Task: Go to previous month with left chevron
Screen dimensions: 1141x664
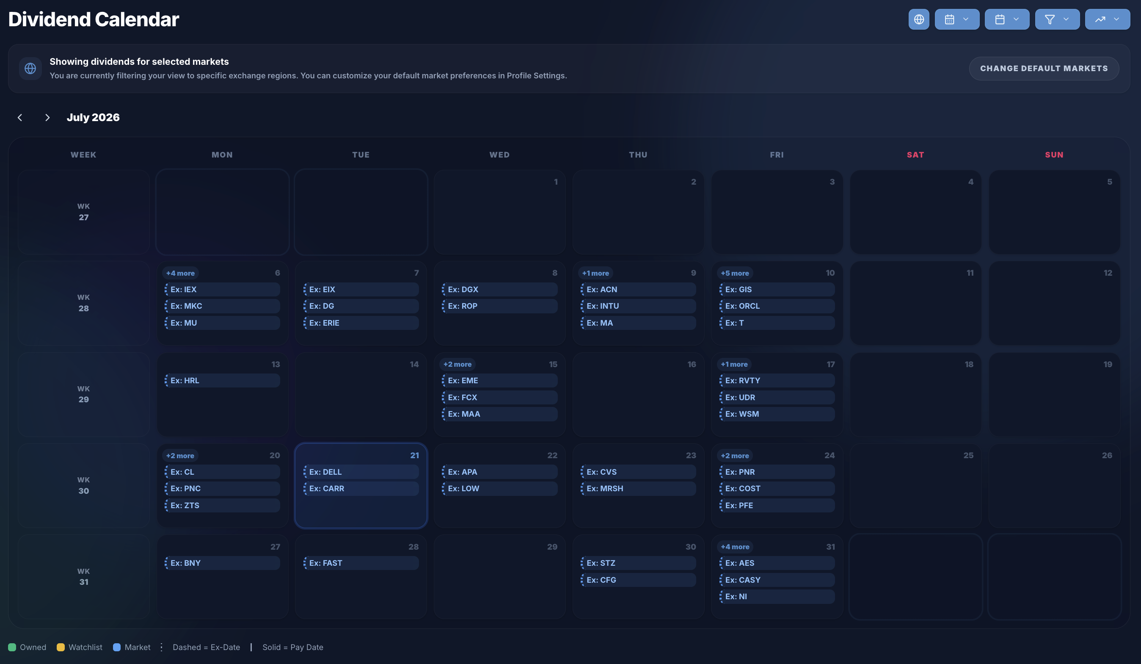Action: coord(20,117)
